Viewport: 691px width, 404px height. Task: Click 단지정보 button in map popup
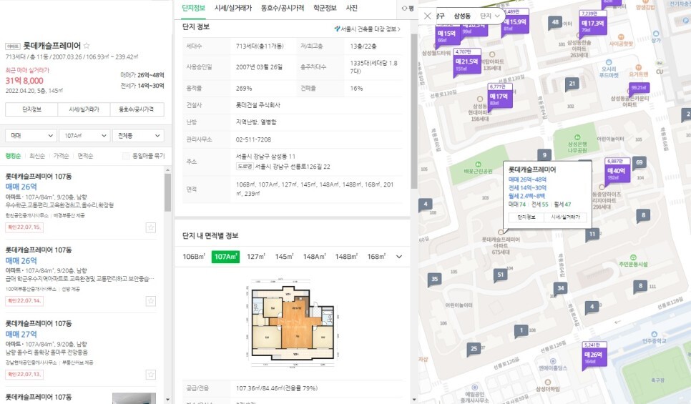point(526,217)
